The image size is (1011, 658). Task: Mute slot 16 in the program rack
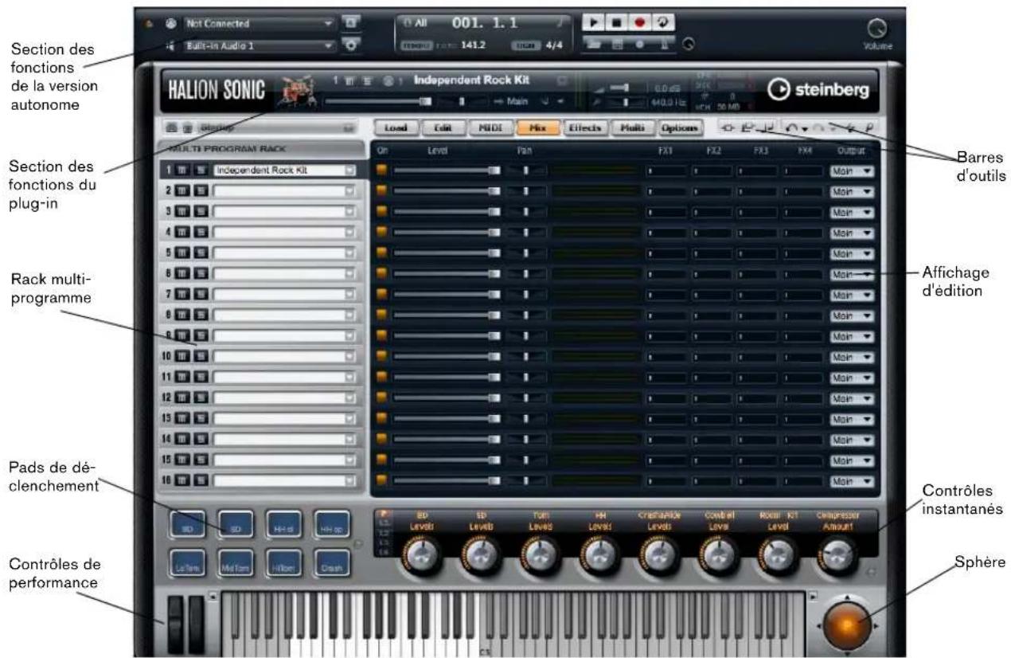click(x=182, y=480)
